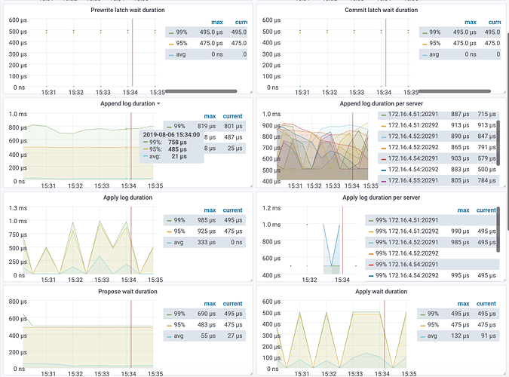The image size is (509, 377).
Task: Sort Propose wait duration legend by max
Action: 210,304
